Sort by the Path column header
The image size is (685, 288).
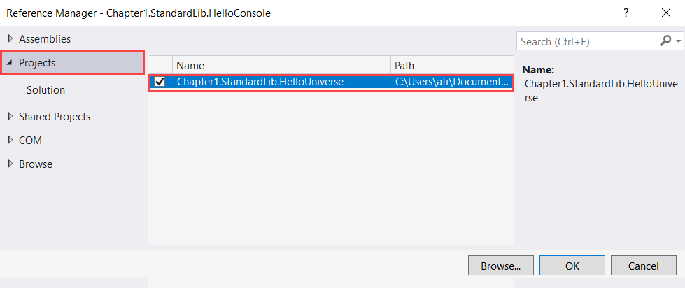(x=452, y=66)
